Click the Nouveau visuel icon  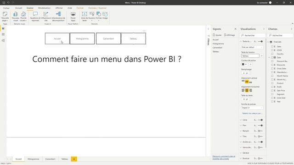pyautogui.click(x=15, y=14)
